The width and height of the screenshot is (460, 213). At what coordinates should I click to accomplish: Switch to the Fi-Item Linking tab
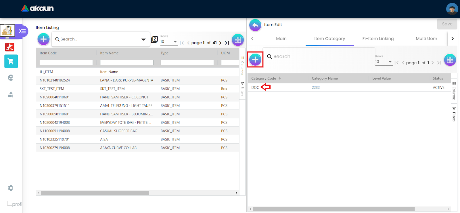point(378,39)
